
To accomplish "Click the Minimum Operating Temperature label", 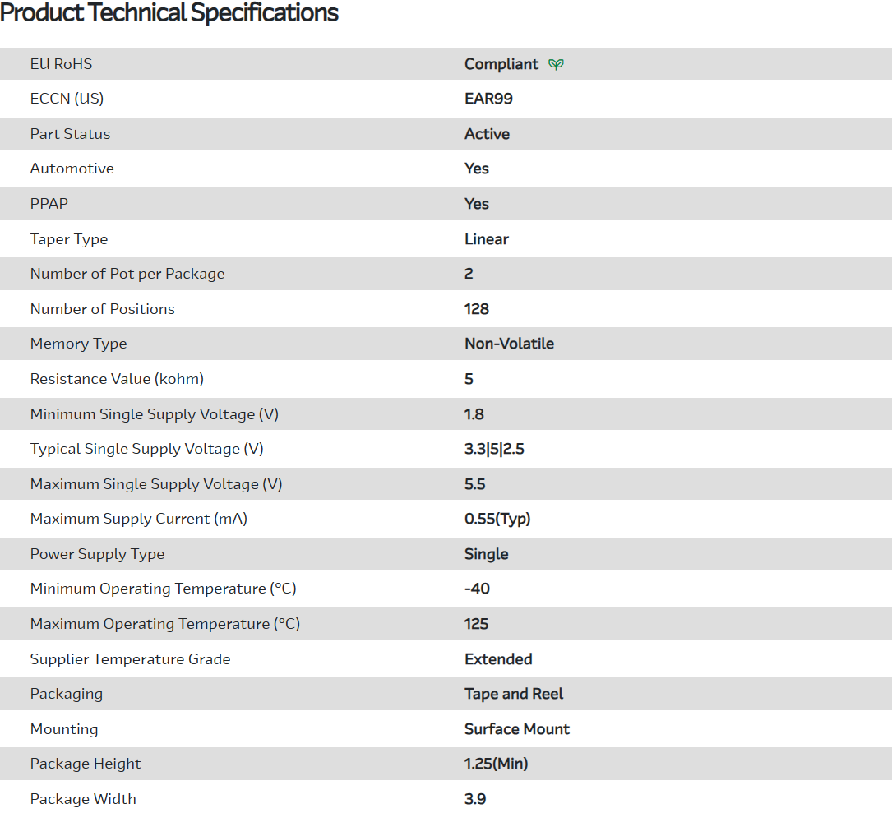I will pos(163,589).
